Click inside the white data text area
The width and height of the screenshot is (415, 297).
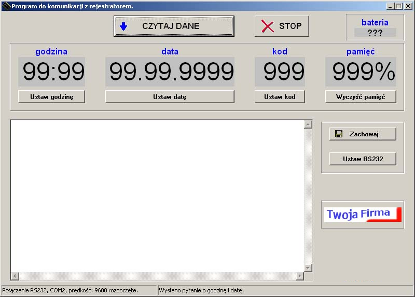coord(158,196)
